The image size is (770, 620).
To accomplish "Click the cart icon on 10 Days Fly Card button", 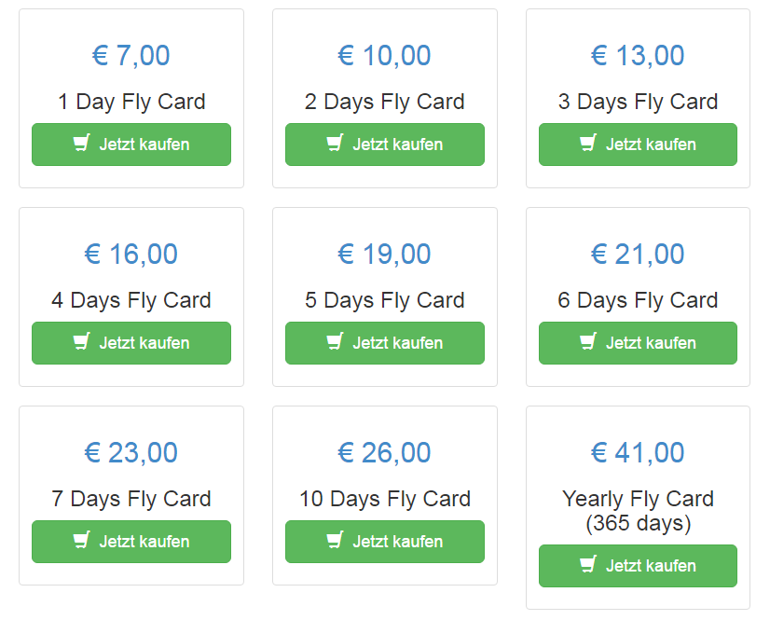I will pos(336,542).
